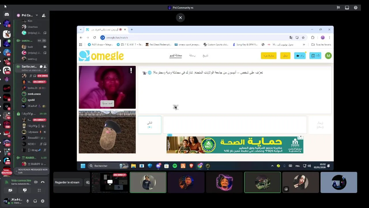Click the crown premium button on omegle
369x208 pixels.
point(300,56)
